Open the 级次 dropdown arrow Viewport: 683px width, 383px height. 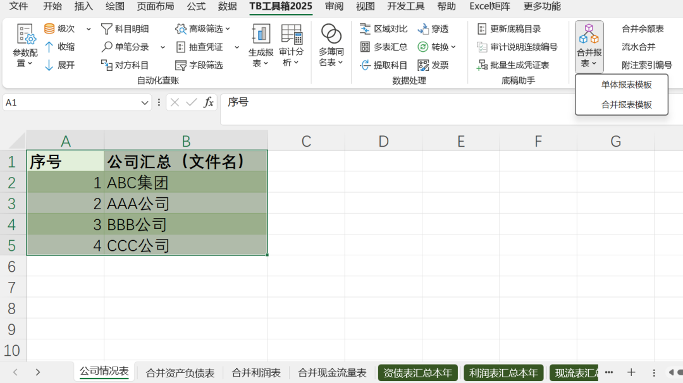pyautogui.click(x=88, y=28)
